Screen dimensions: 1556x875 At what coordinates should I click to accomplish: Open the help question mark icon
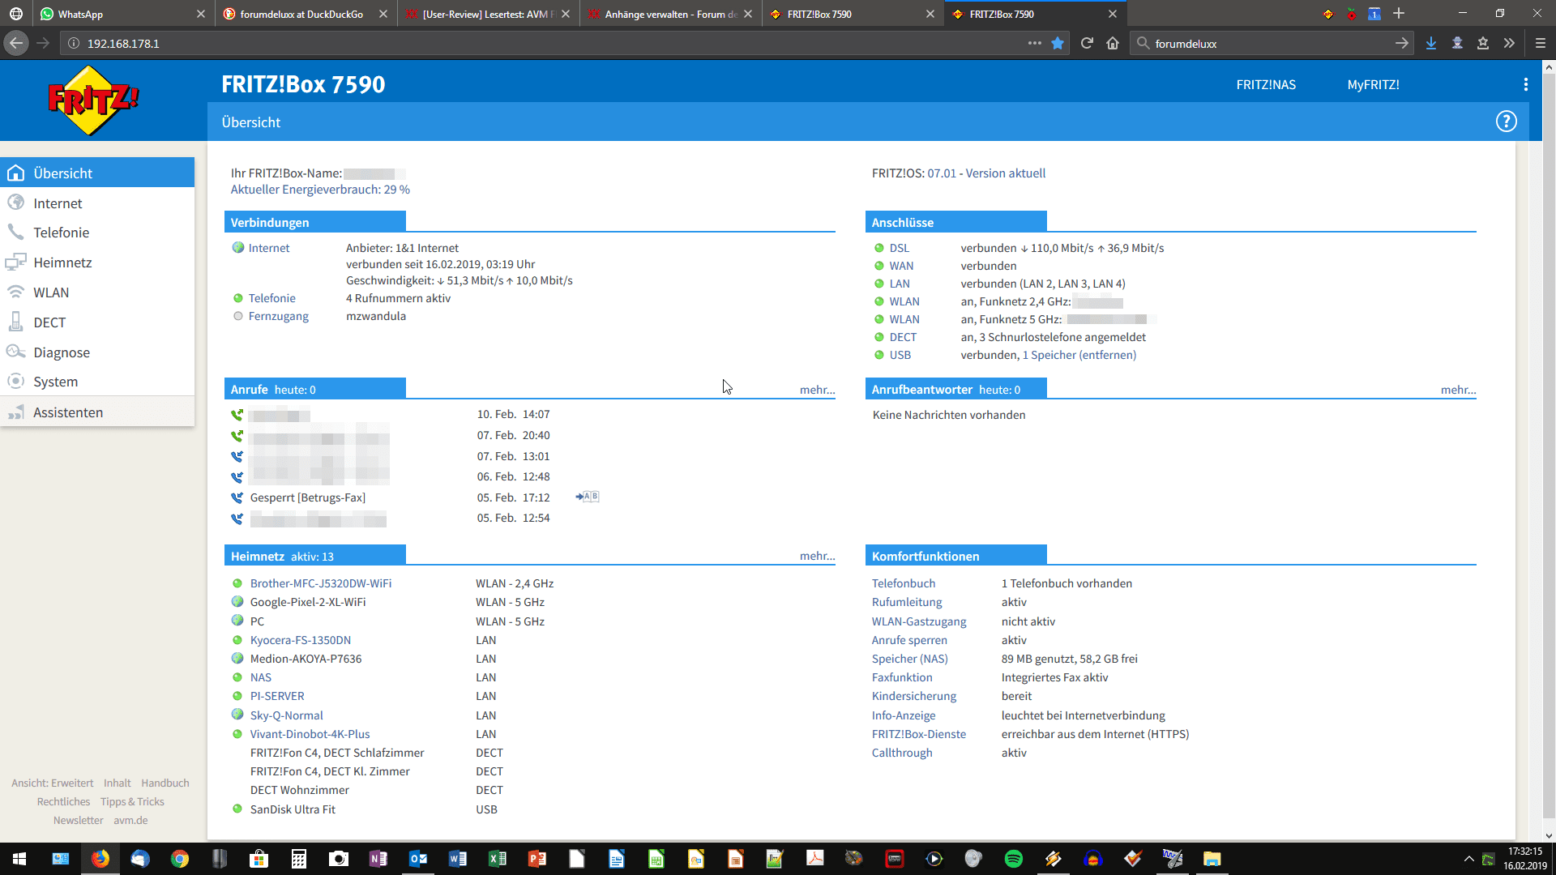(x=1506, y=122)
